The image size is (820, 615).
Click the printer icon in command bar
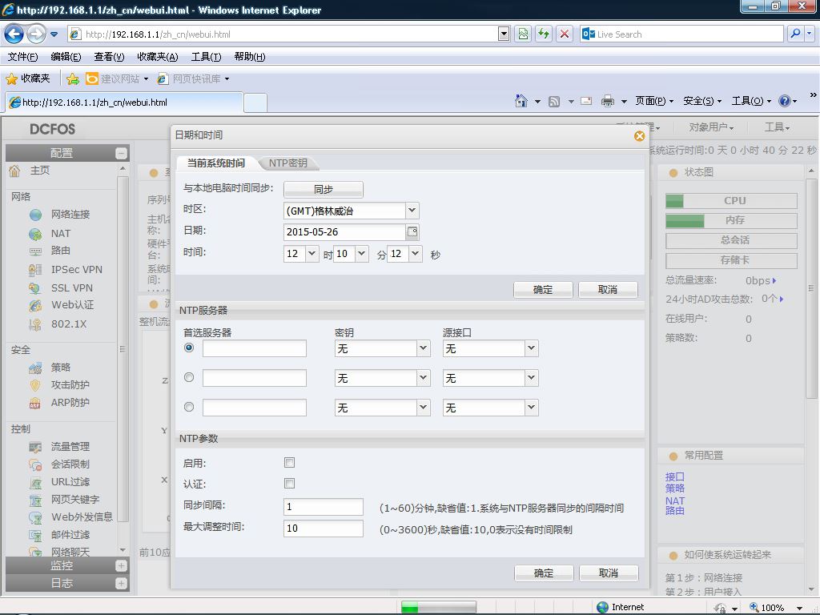click(x=607, y=101)
